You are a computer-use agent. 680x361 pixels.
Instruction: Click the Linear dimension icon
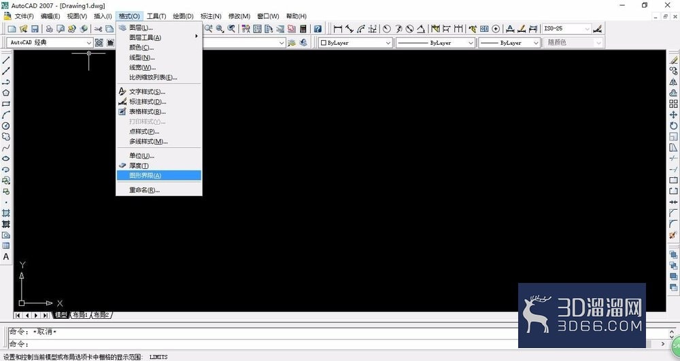pos(338,29)
